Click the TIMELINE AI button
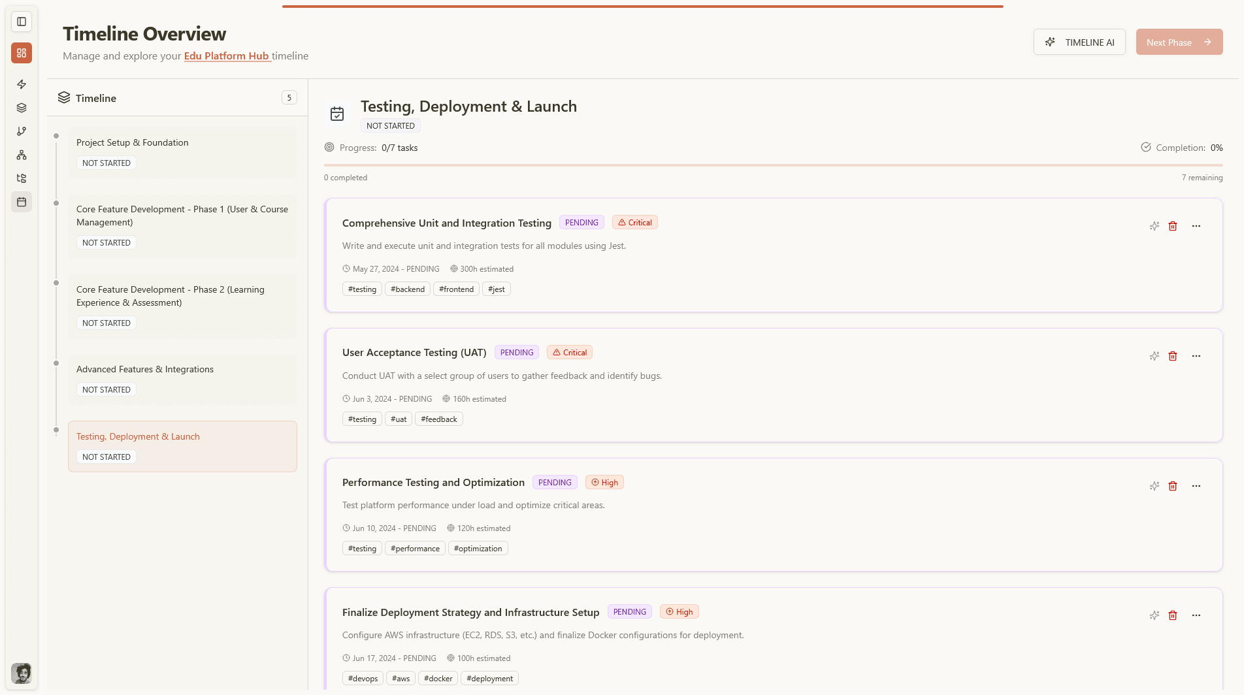 (x=1079, y=42)
